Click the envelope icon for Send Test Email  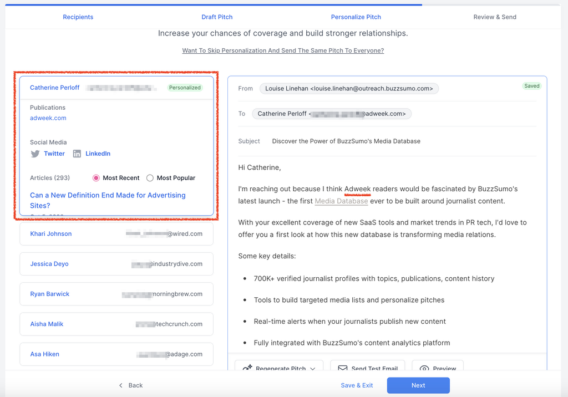point(343,368)
